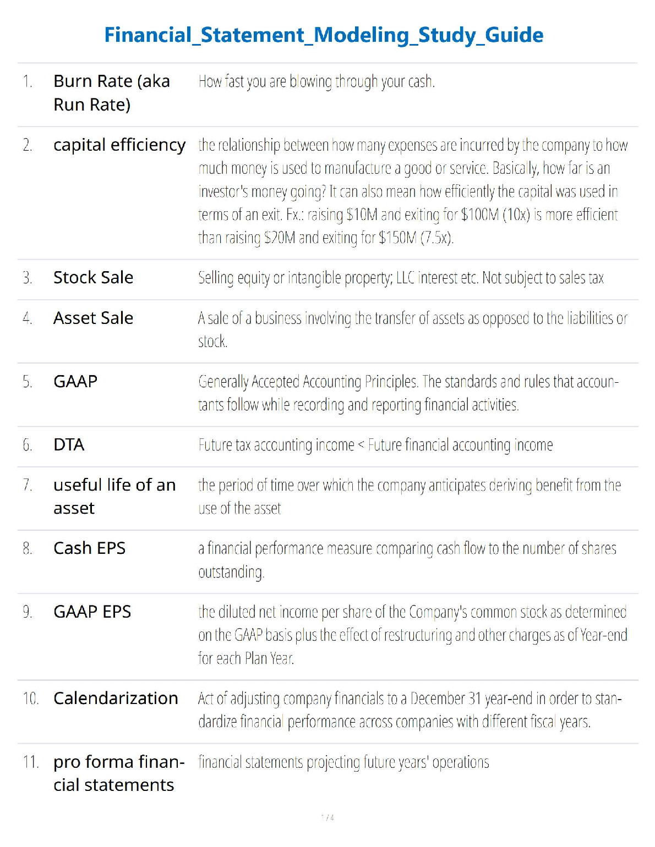Click the 1/4 page number indicator
This screenshot has width=655, height=847.
point(327,818)
